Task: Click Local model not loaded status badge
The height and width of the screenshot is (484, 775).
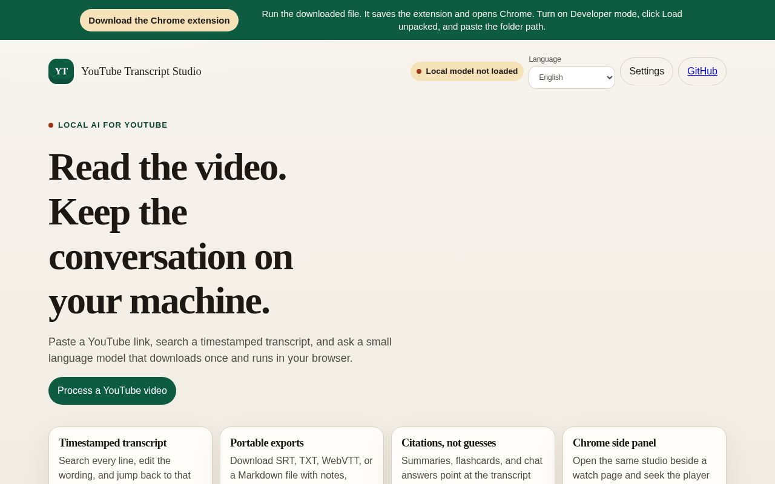Action: (467, 71)
